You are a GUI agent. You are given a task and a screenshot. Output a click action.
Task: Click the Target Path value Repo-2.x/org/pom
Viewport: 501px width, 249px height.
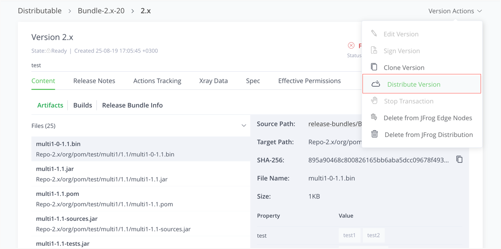click(335, 142)
